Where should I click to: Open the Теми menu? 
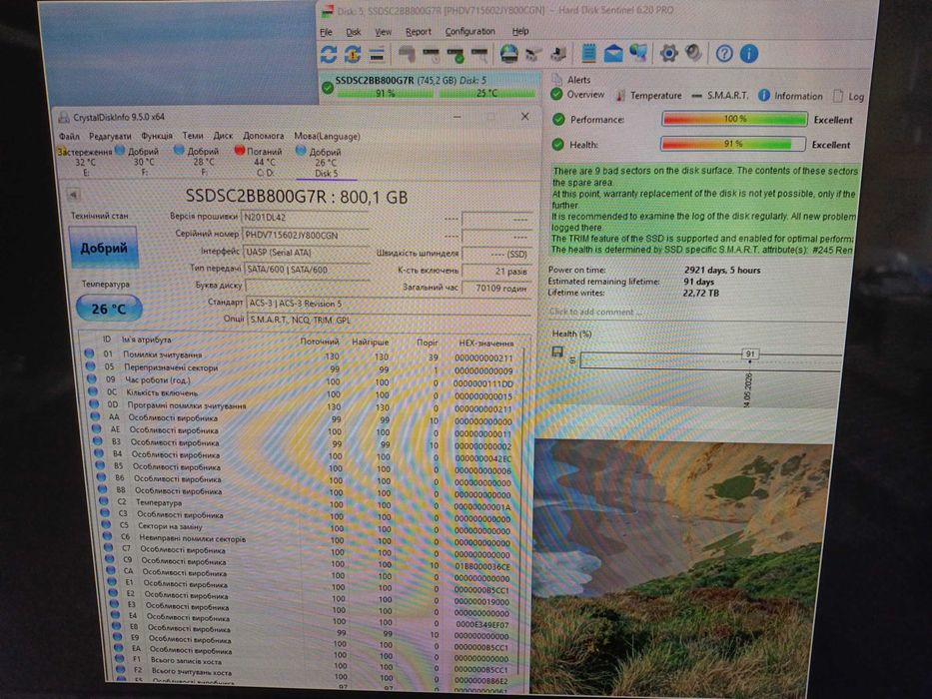click(193, 136)
